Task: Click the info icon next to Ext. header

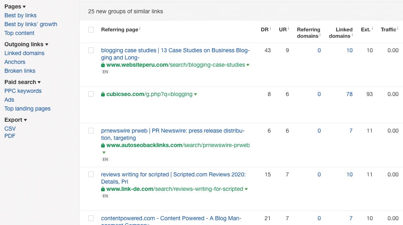Action: pyautogui.click(x=372, y=28)
